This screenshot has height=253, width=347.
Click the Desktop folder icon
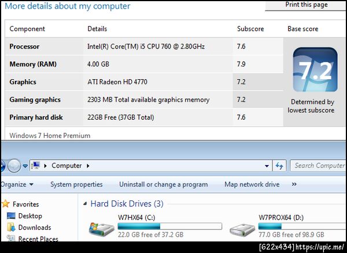point(11,215)
